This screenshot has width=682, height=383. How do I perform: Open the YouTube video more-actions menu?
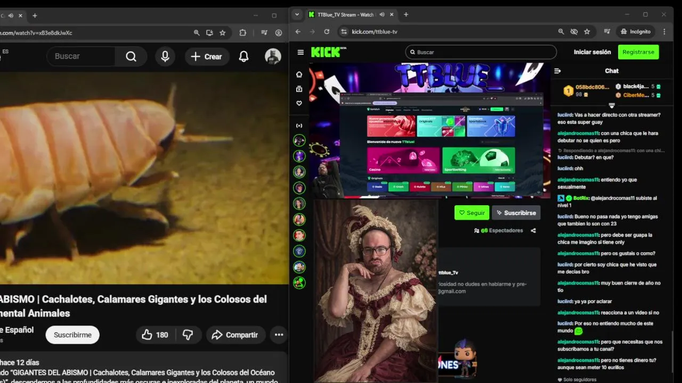279,335
